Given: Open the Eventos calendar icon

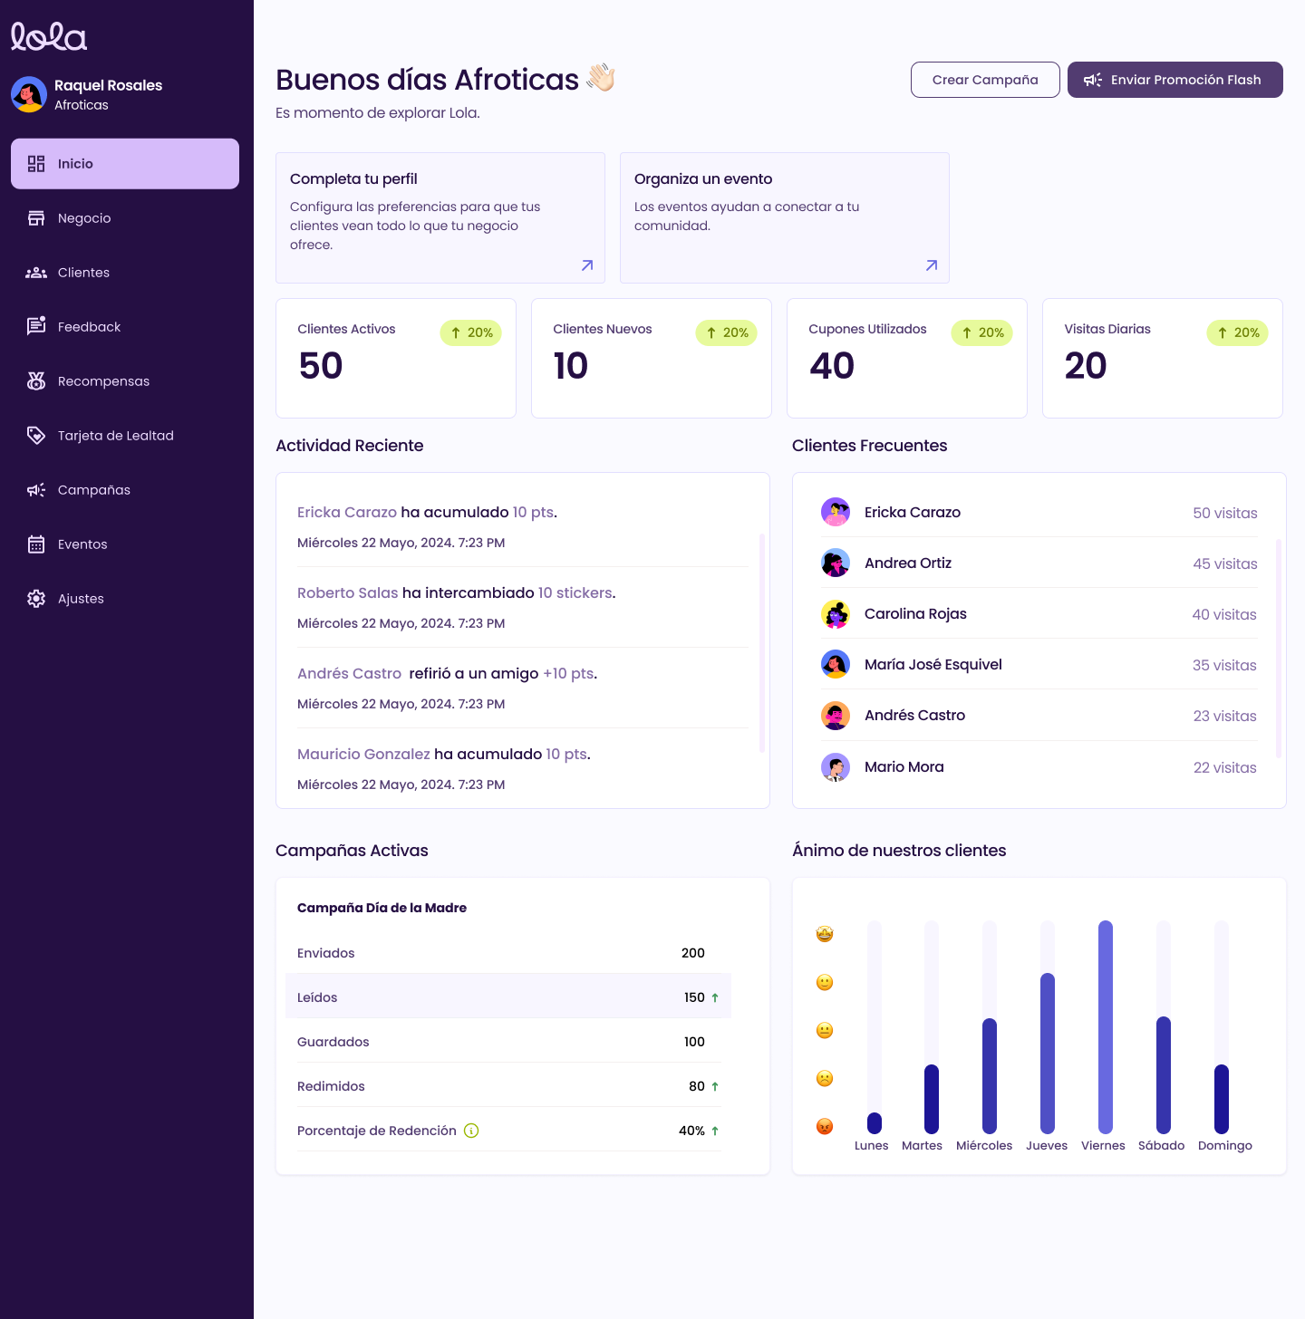Looking at the screenshot, I should pyautogui.click(x=36, y=544).
